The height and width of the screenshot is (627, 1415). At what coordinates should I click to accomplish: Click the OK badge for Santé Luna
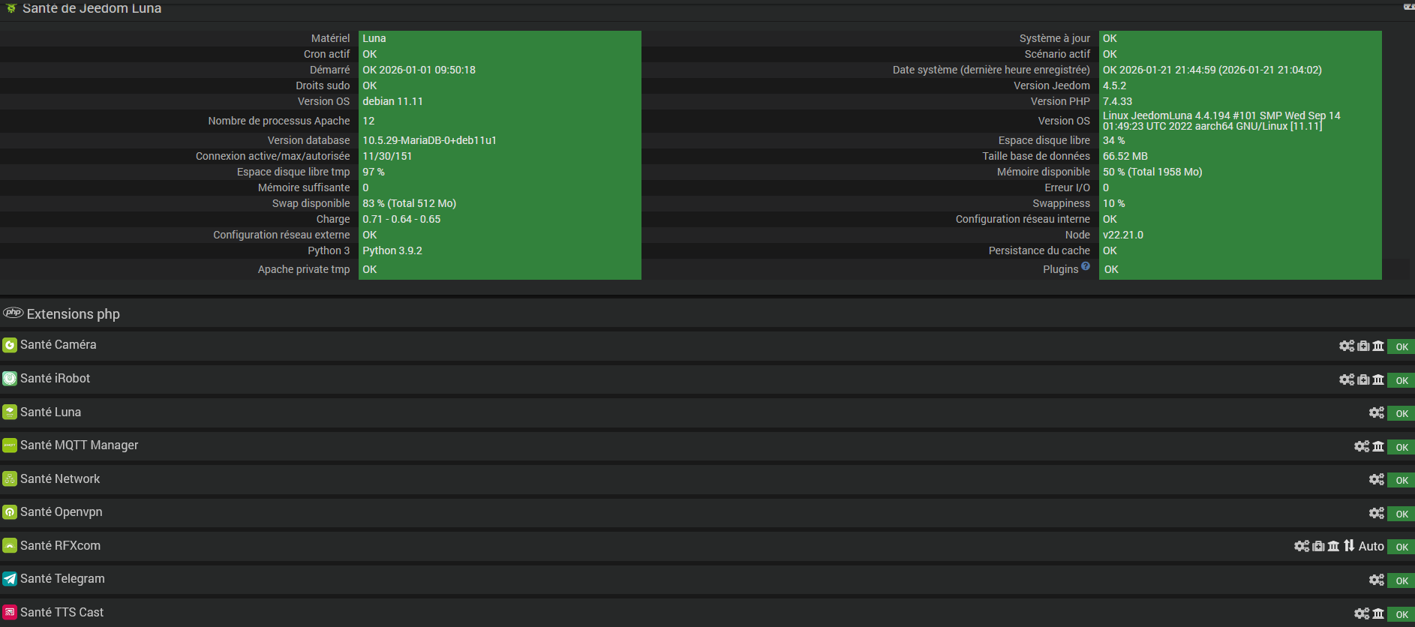[x=1401, y=413]
